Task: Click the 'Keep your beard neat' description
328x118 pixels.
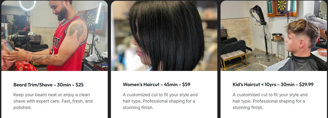Action: tap(53, 101)
